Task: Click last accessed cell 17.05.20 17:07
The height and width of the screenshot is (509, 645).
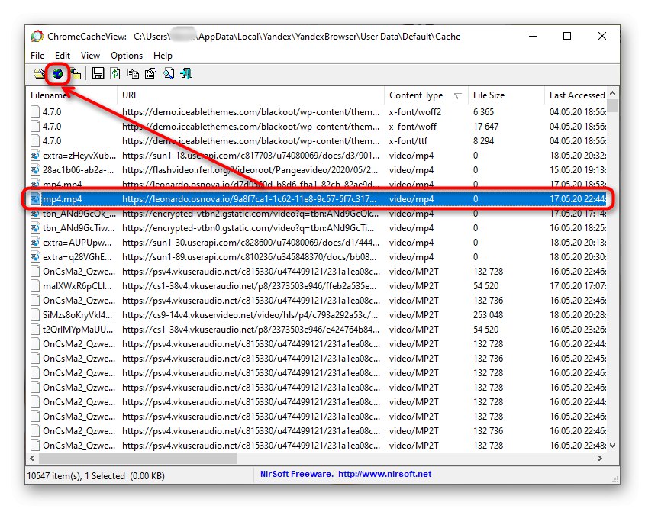Action: pos(578,285)
